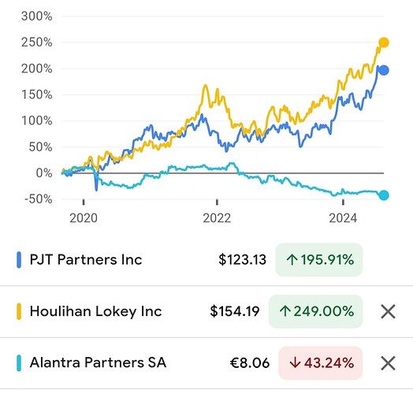Screen dimensions: 413x394
Task: Click the Houlihan Lokey yellow color marker
Action: point(19,311)
